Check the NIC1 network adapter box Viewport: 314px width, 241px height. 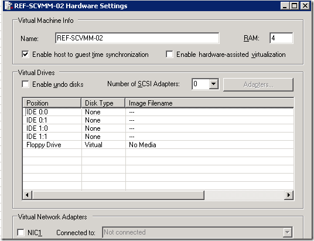21,233
